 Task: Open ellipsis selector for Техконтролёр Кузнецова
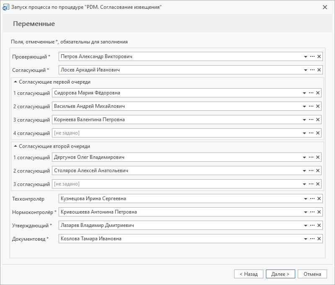click(312, 198)
